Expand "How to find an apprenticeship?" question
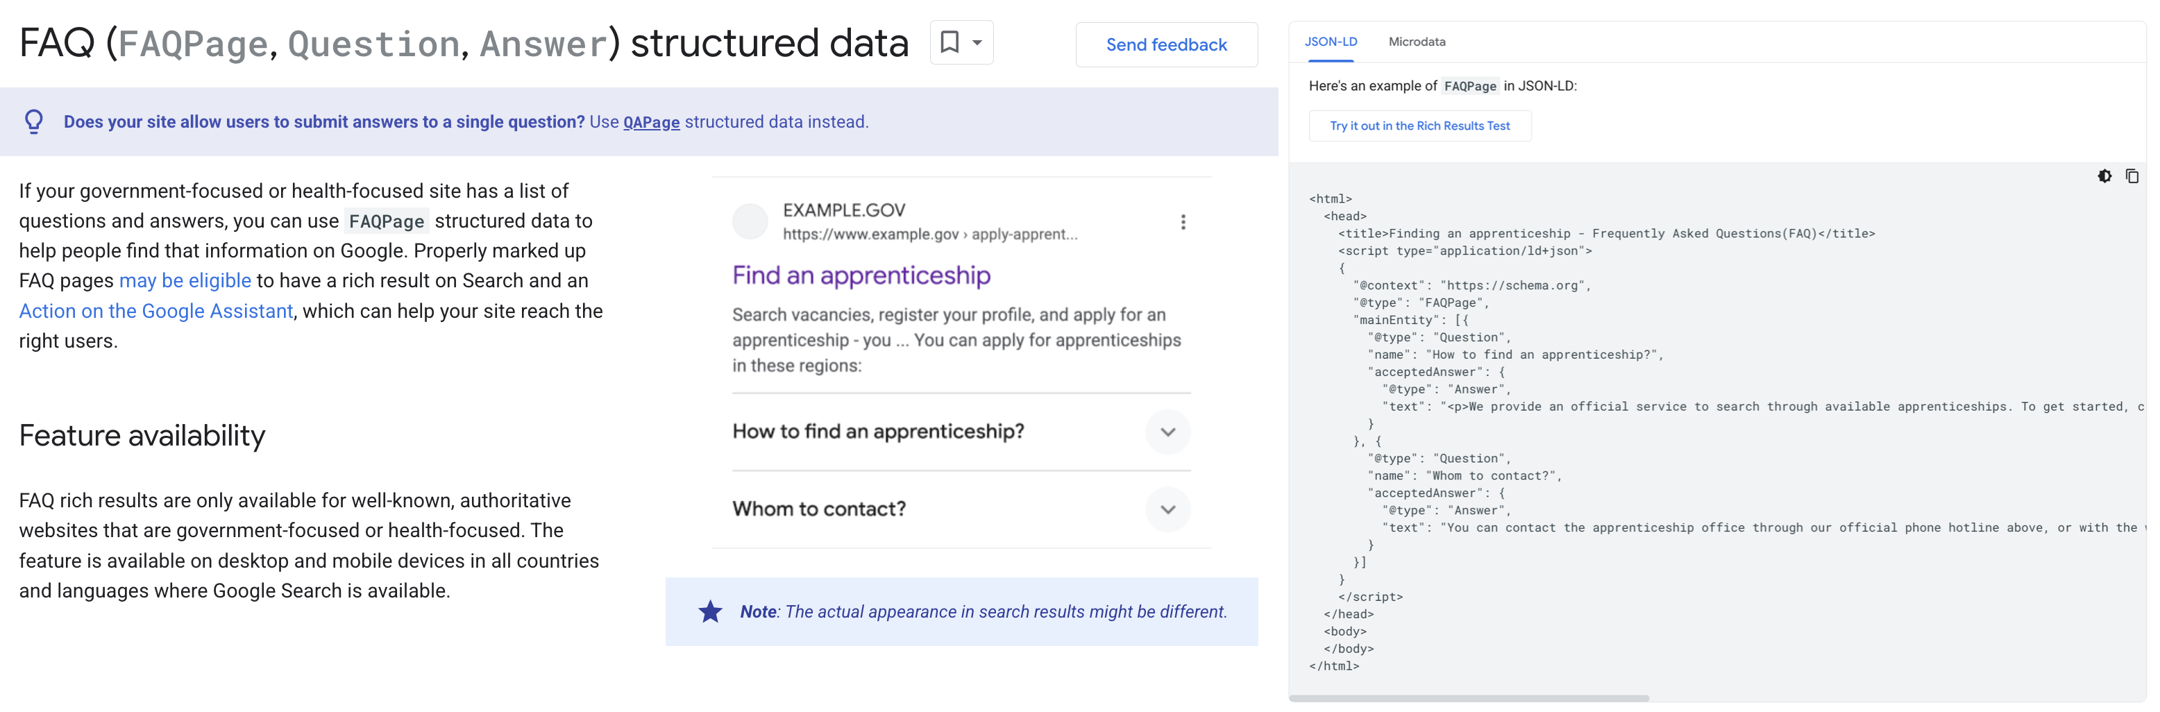Viewport: 2160px width, 712px height. point(1167,432)
